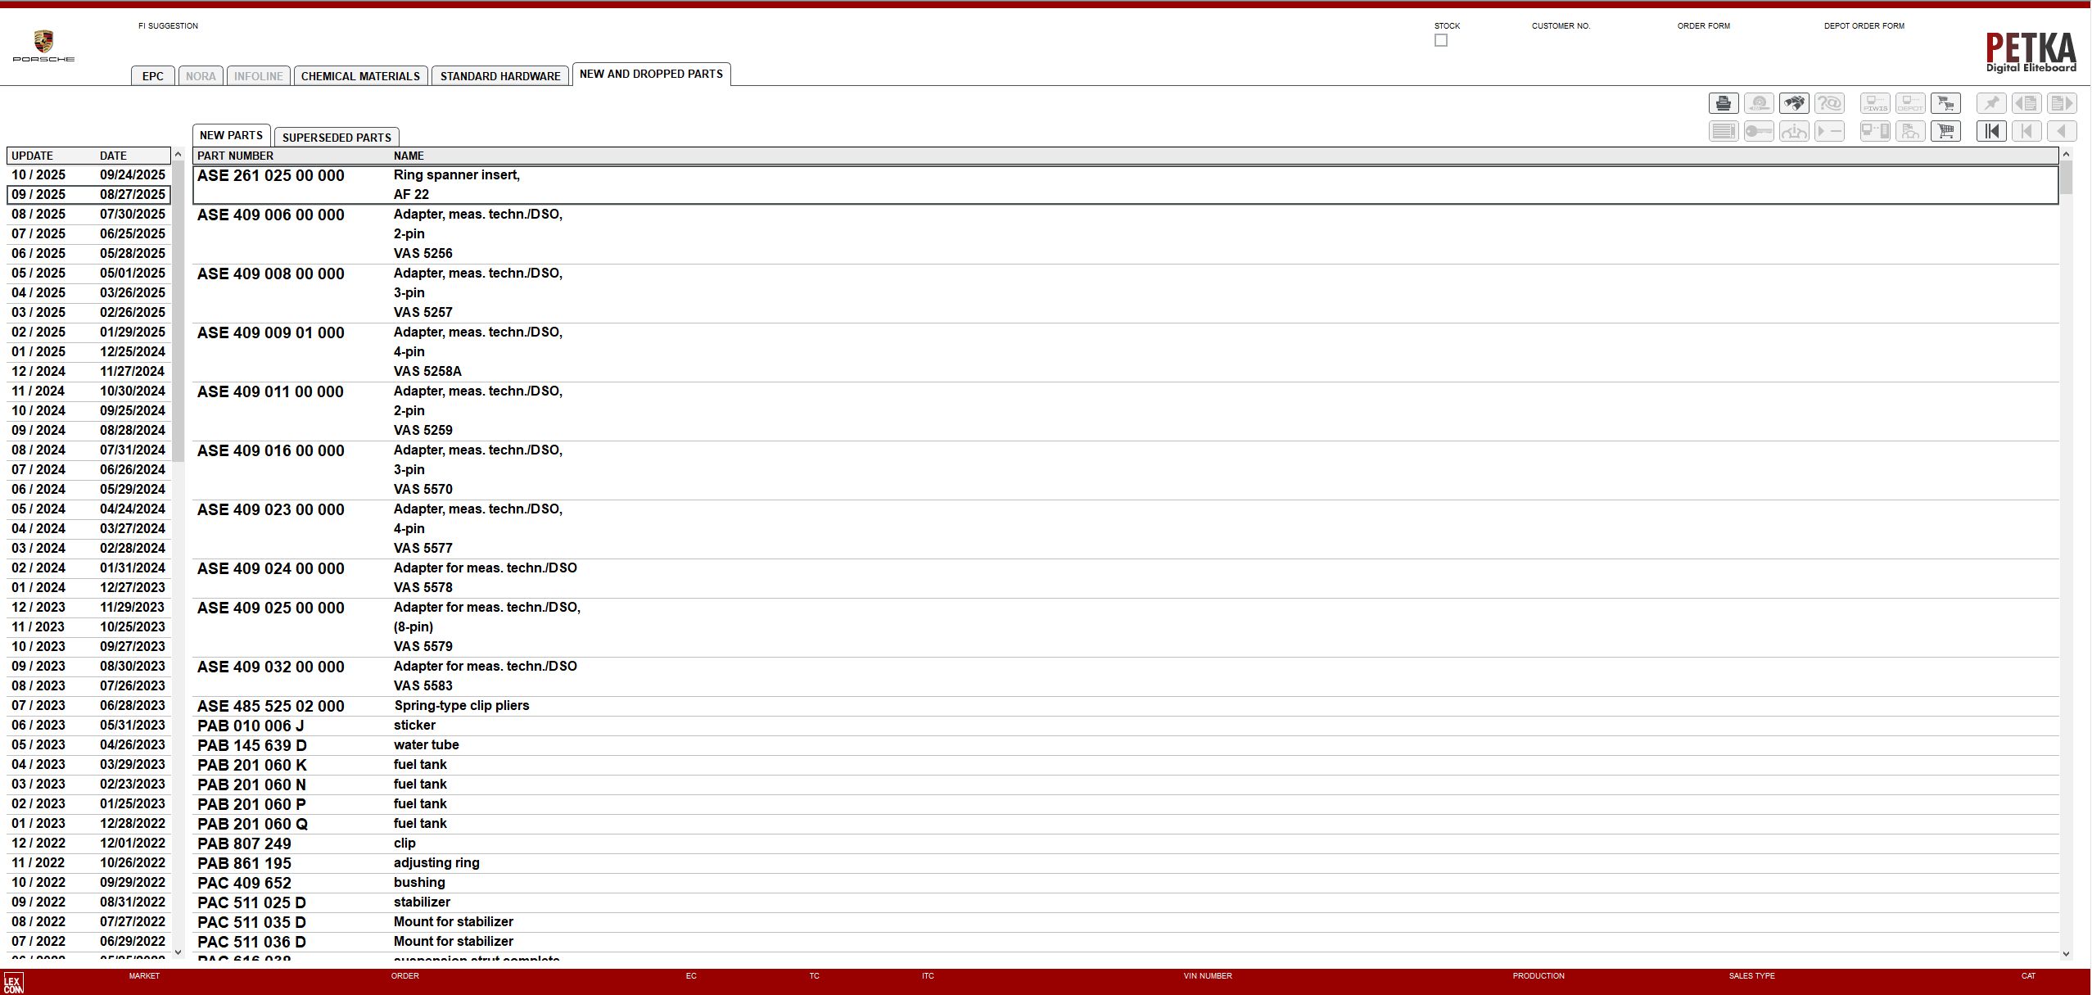Click the PART NUMBER column header

click(x=235, y=156)
